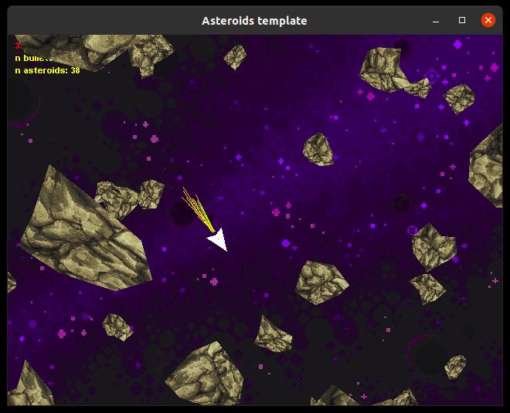Image resolution: width=510 pixels, height=413 pixels.
Task: Click the tiny asteroid near the top center
Action: (x=235, y=56)
